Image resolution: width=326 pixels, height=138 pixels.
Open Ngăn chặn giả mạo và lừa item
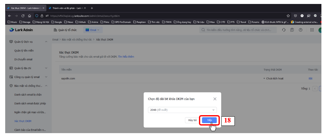30,112
